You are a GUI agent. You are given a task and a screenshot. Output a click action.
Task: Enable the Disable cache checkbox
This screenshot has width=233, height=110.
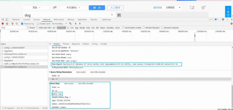[38, 24]
